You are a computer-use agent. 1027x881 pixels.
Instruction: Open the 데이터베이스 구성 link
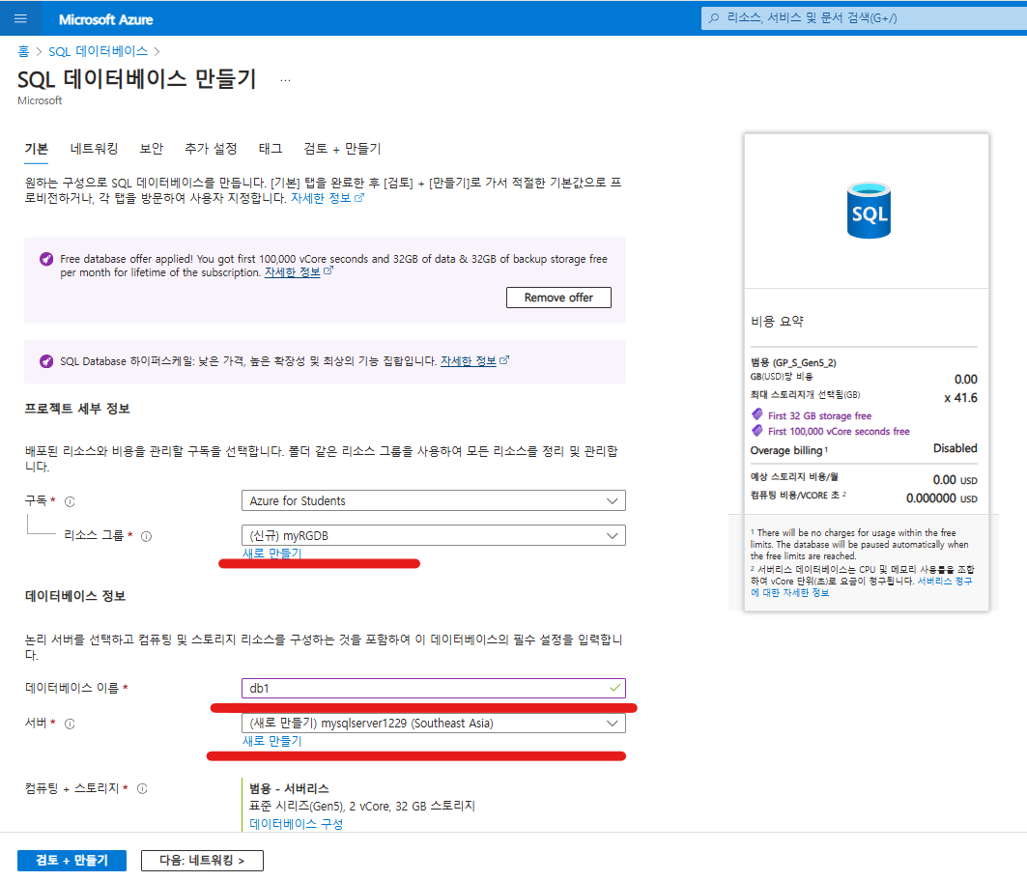tap(296, 823)
